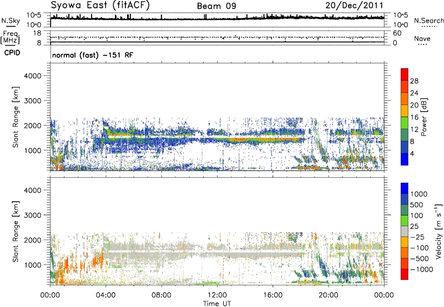This screenshot has width=444, height=307.
Task: Pick the gray segment of the Velocity colorbar
Action: point(405,232)
